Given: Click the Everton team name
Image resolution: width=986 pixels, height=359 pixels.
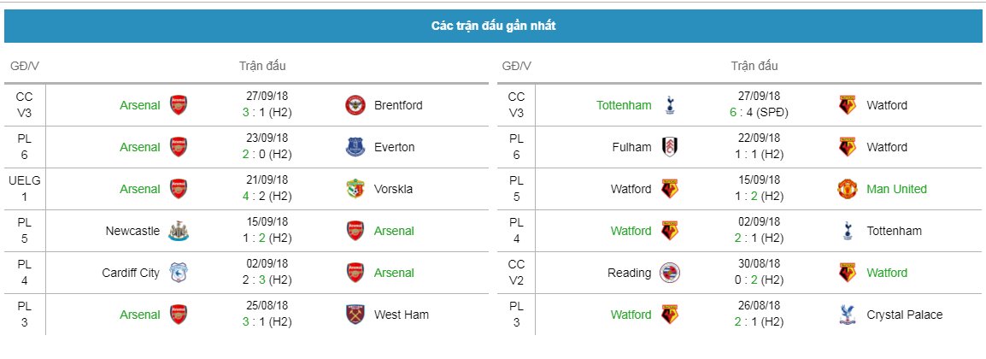Looking at the screenshot, I should point(394,147).
